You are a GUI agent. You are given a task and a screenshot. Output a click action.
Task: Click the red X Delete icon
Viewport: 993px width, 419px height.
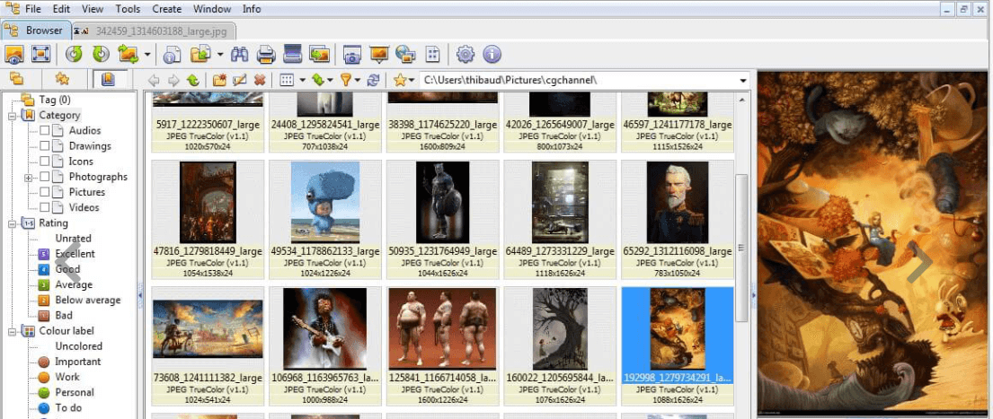[x=260, y=80]
